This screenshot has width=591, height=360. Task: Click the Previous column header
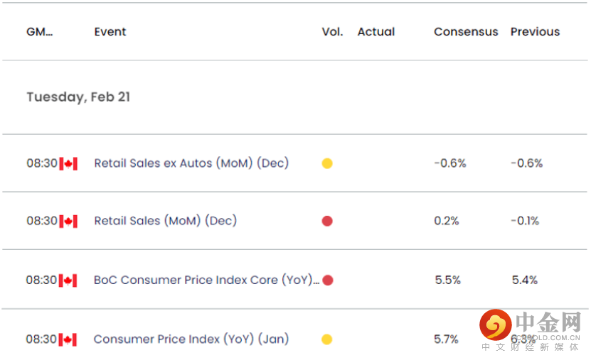[535, 32]
